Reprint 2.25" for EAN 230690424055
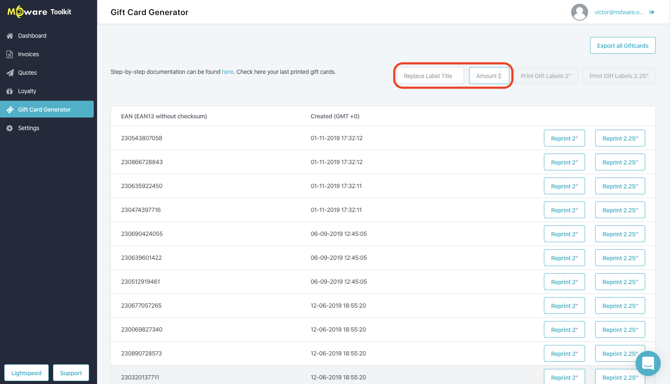Viewport: 670px width, 384px height. click(x=620, y=234)
